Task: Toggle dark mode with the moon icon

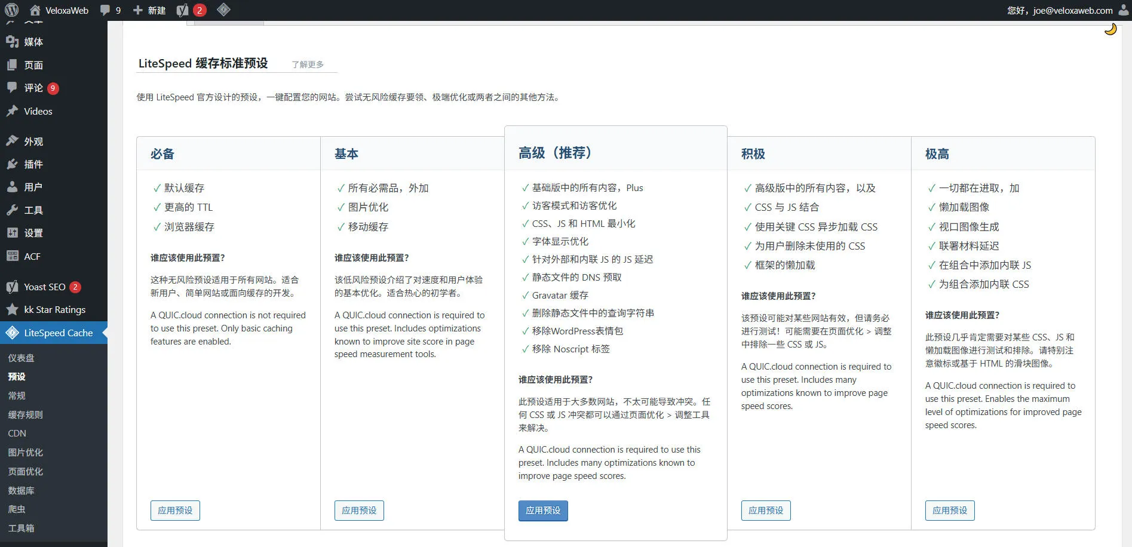Action: 1110,29
